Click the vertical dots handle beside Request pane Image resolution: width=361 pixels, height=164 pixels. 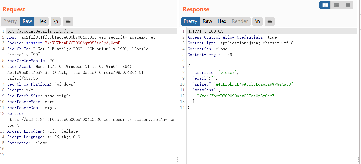click(x=178, y=160)
